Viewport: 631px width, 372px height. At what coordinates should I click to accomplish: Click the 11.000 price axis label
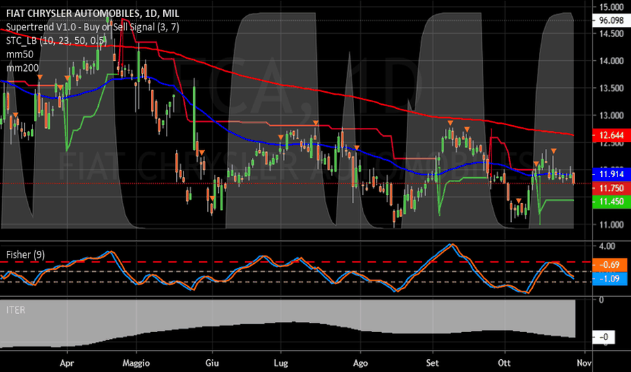(611, 225)
